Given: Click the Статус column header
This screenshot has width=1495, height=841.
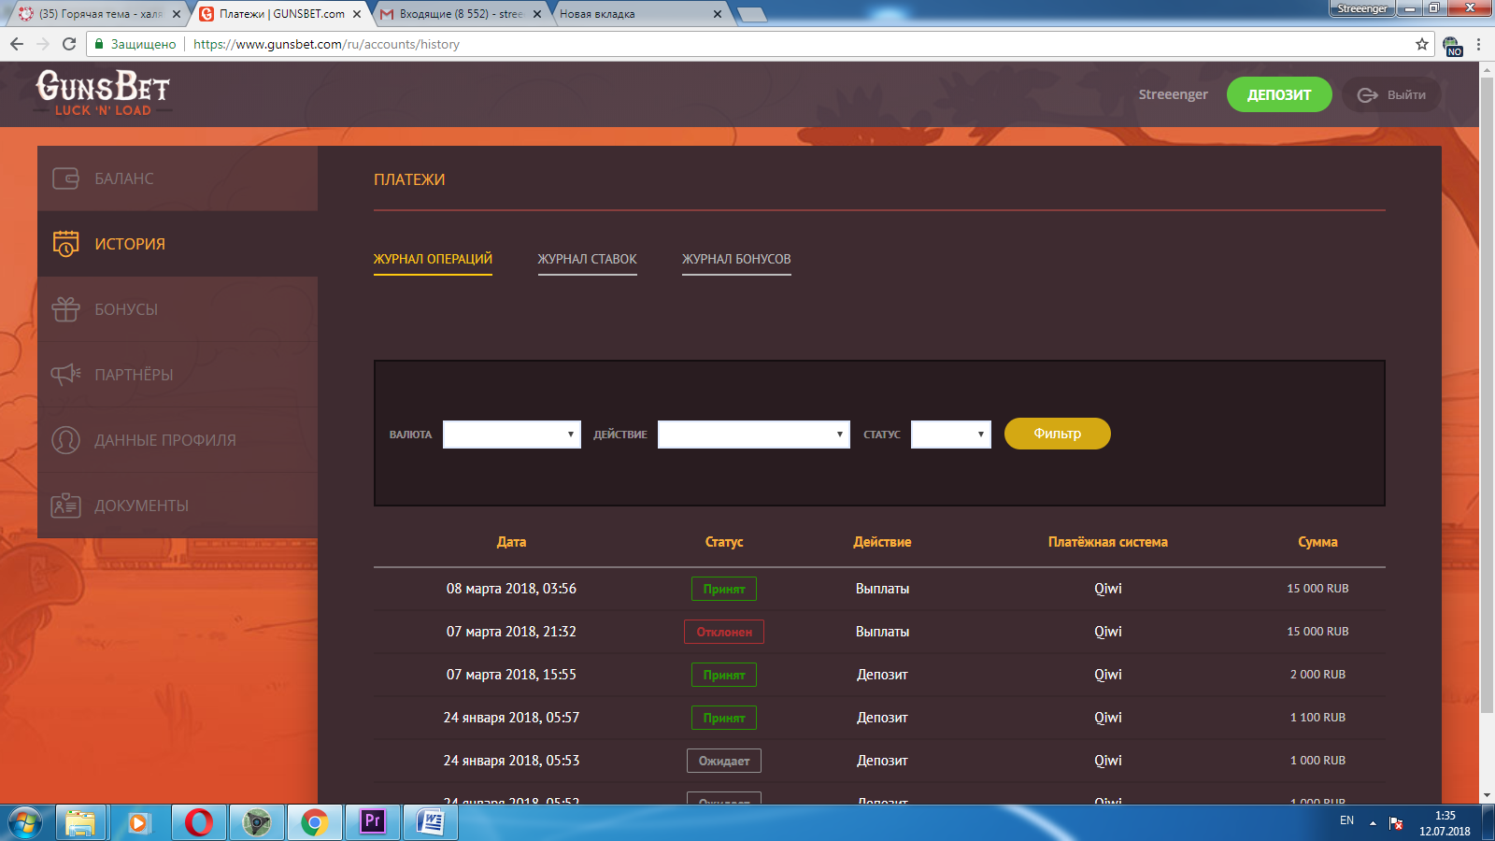Looking at the screenshot, I should [x=724, y=542].
